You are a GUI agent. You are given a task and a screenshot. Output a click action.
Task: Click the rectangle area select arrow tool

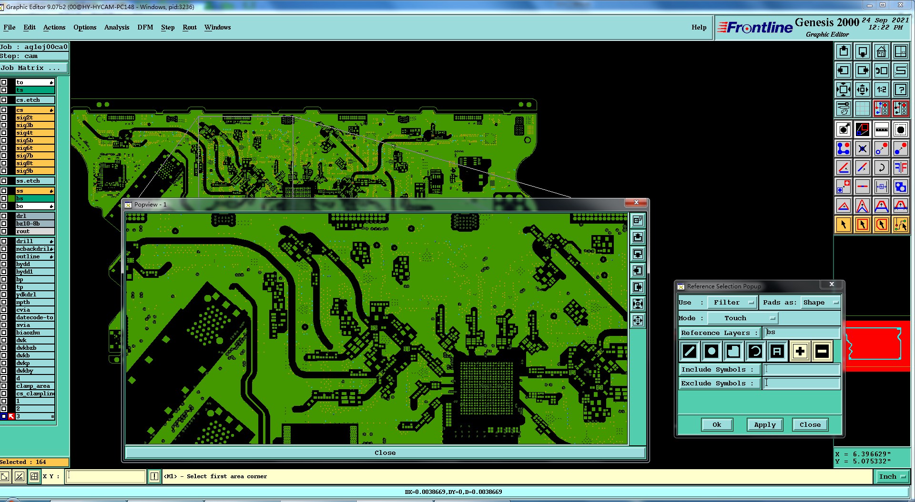(x=863, y=225)
